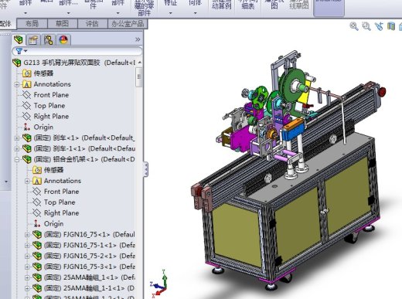Click inside the tree filter text field
The height and width of the screenshot is (299, 402).
point(83,51)
